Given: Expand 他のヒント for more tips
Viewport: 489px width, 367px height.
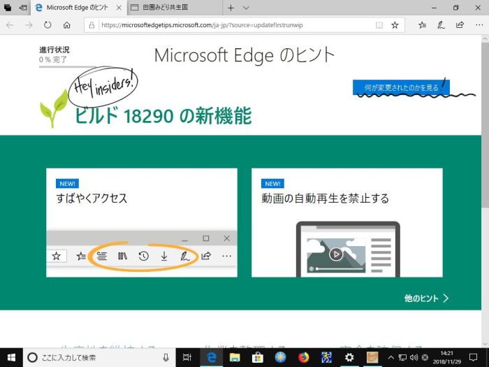Looking at the screenshot, I should (x=426, y=298).
